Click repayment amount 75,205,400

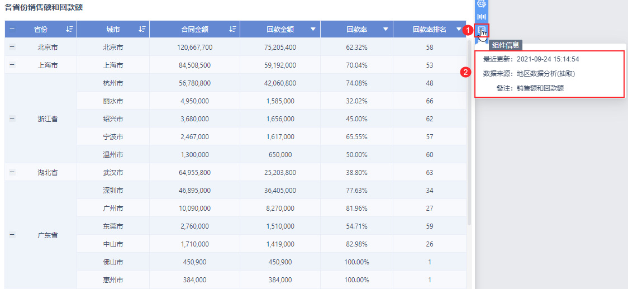pos(280,48)
